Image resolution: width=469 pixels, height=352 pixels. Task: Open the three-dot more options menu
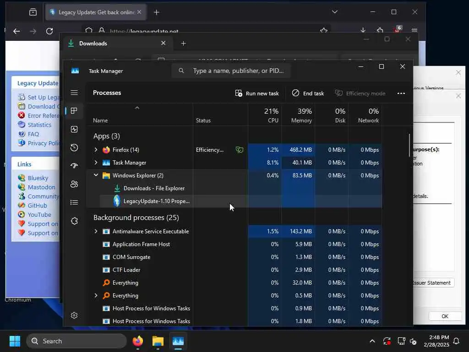pos(401,93)
